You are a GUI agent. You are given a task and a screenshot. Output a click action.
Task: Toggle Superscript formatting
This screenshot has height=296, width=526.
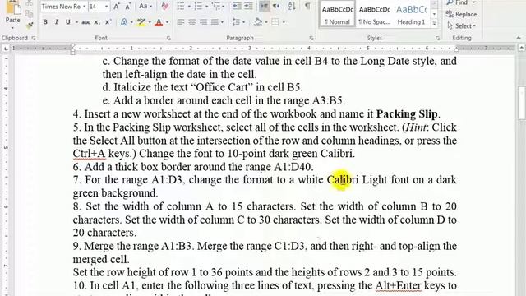[108, 22]
